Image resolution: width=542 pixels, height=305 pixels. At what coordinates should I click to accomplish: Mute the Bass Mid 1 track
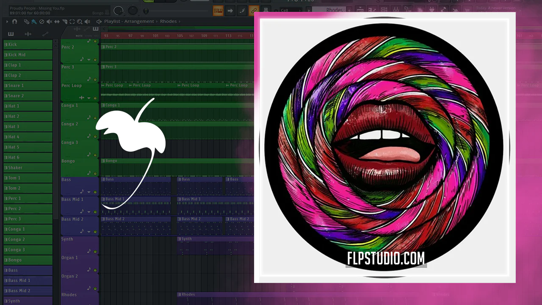pyautogui.click(x=95, y=212)
